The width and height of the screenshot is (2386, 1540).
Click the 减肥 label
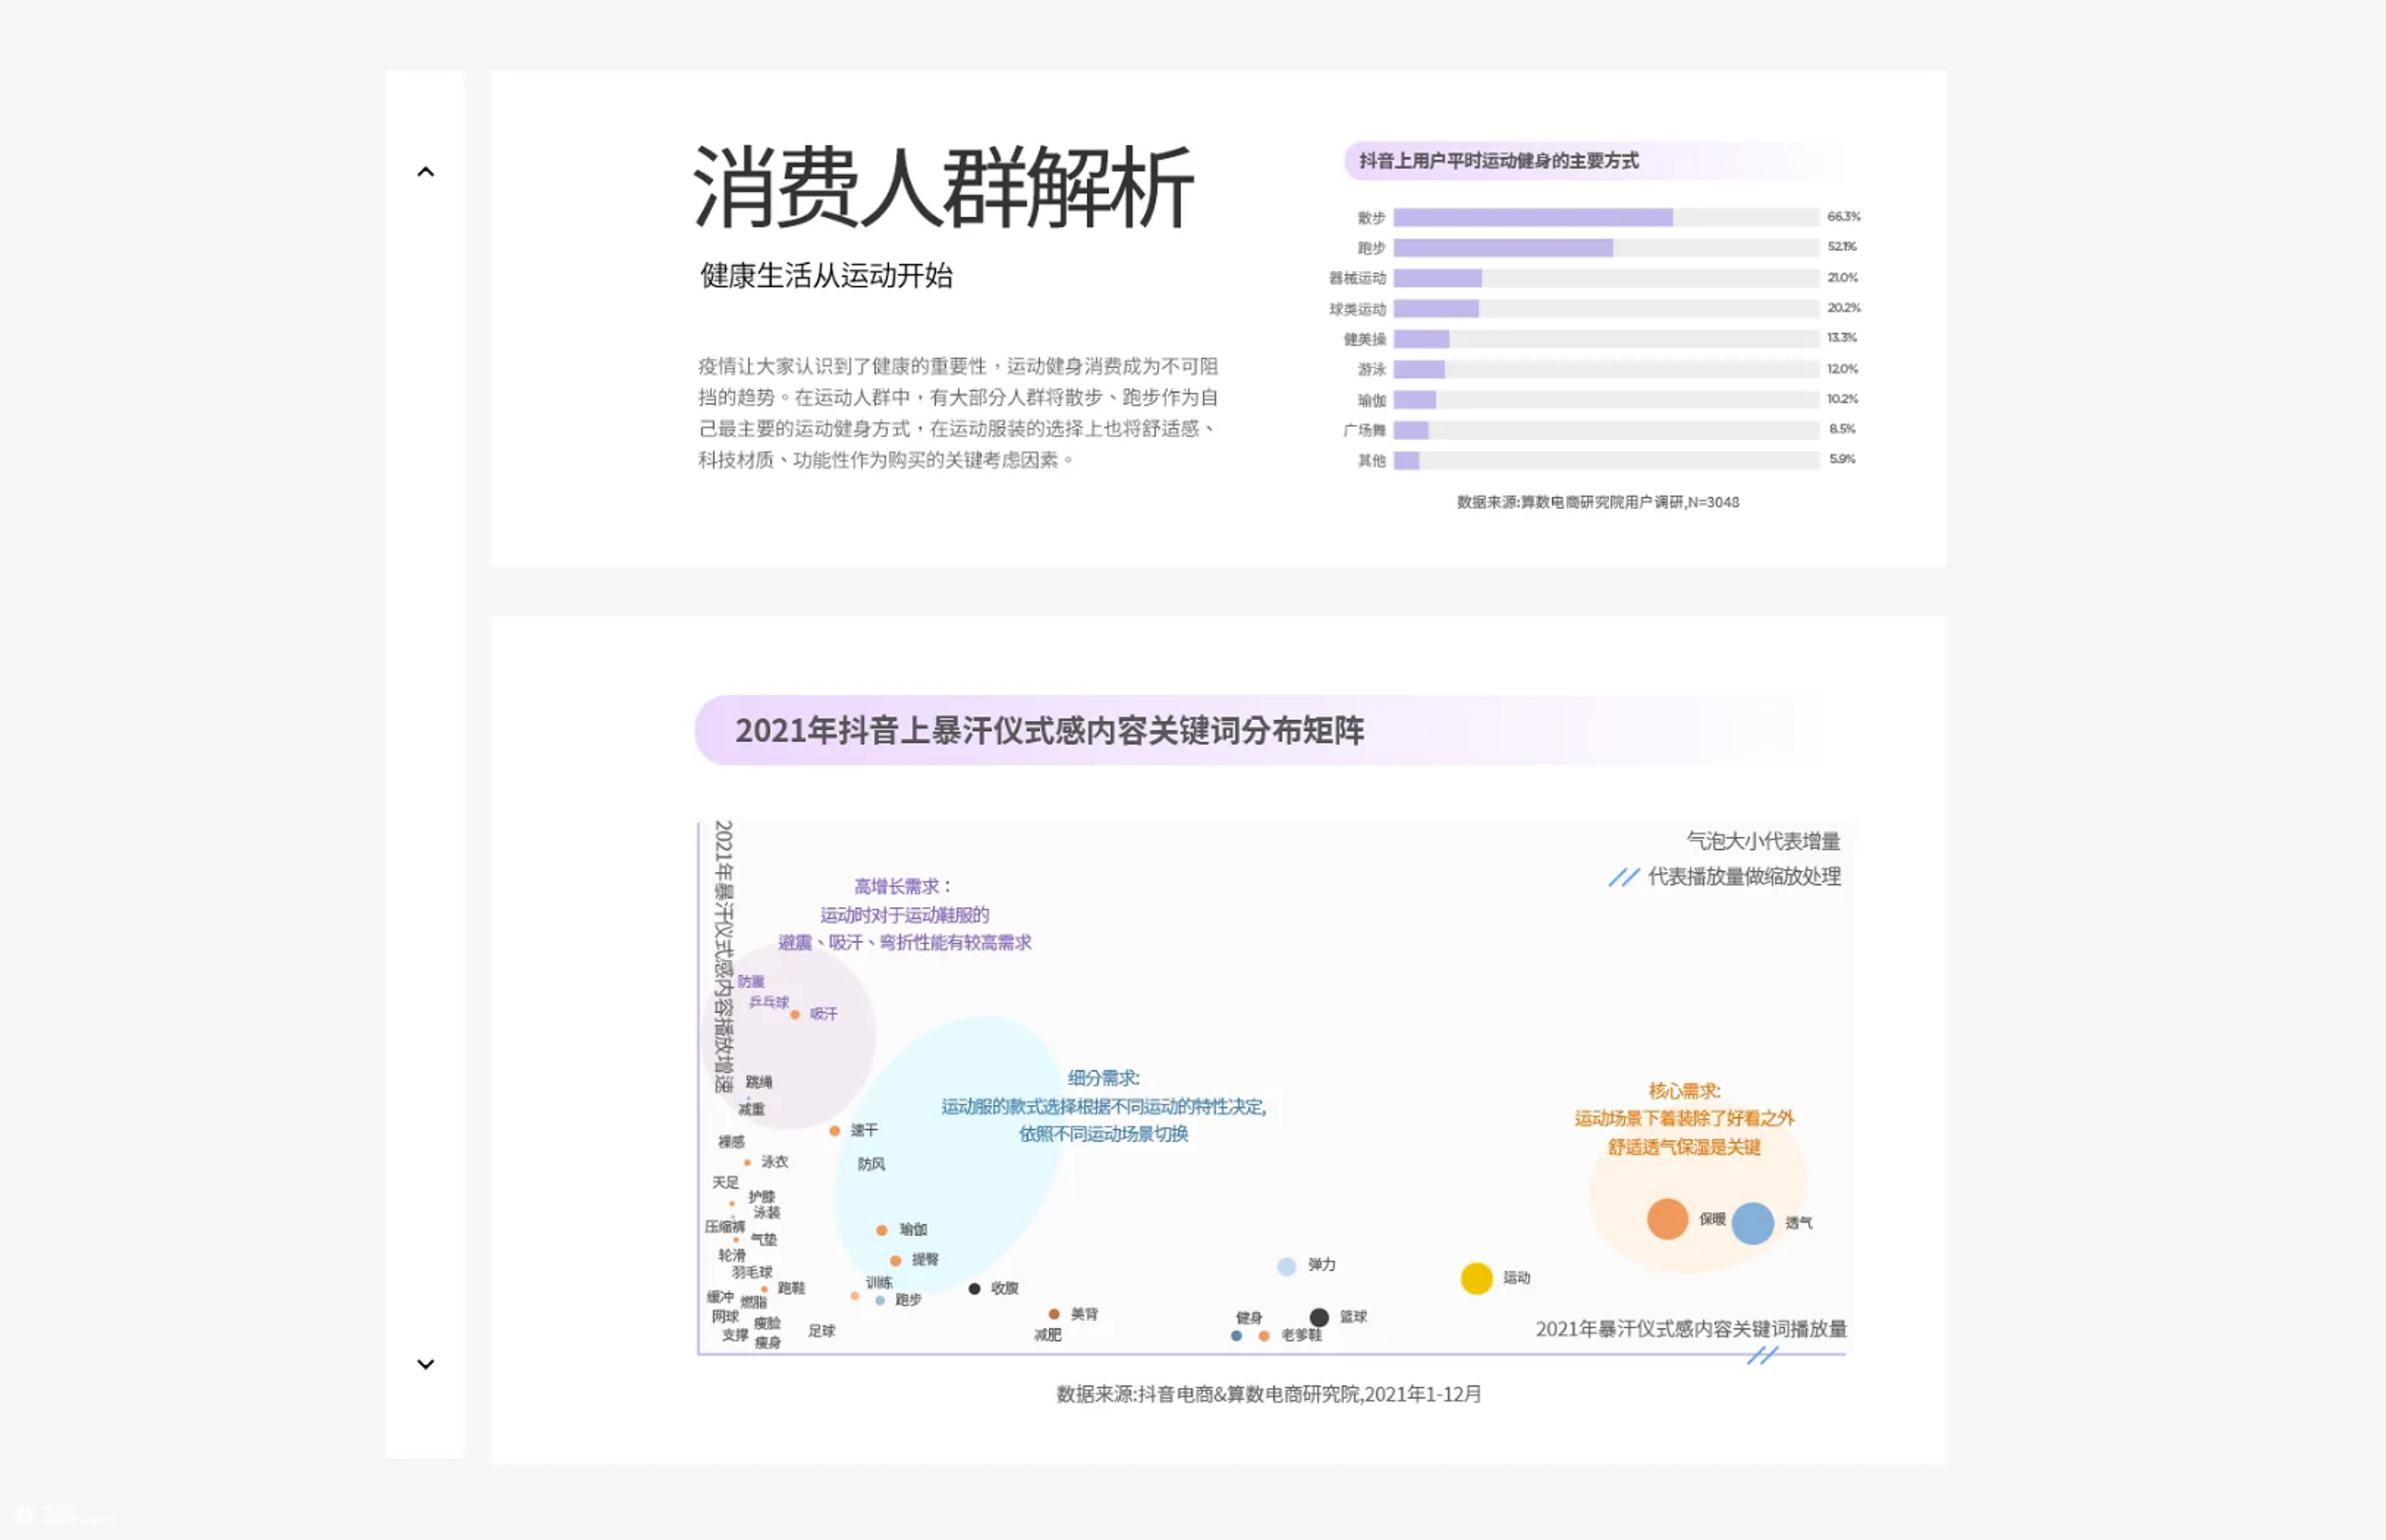[x=1047, y=1335]
